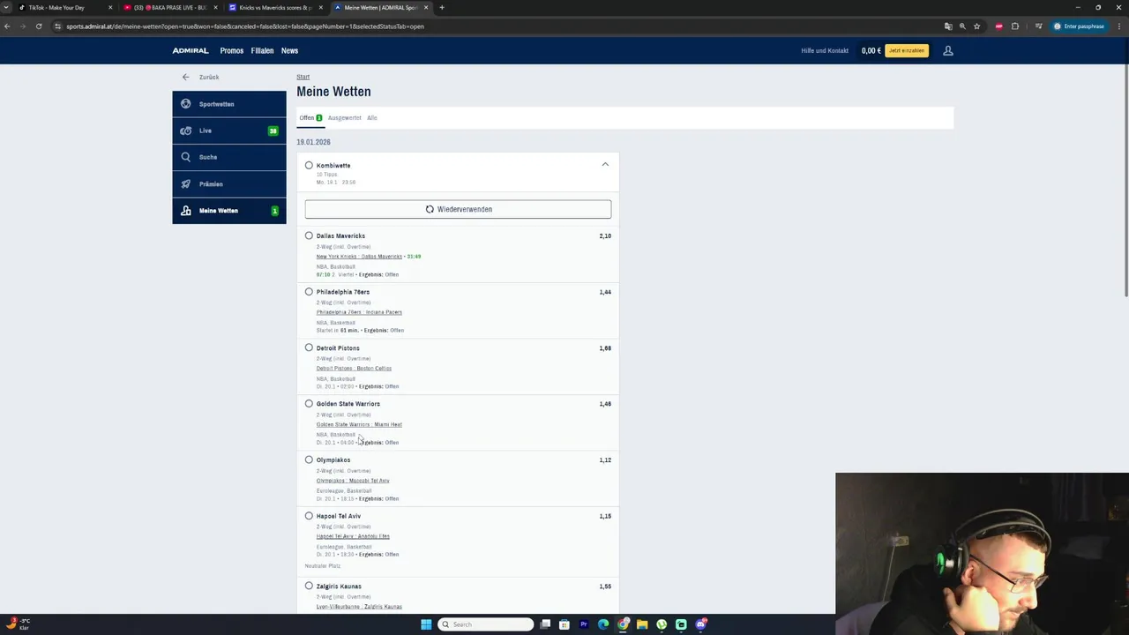This screenshot has width=1129, height=635.
Task: Launch Premiere Pro from taskbar
Action: [584, 624]
